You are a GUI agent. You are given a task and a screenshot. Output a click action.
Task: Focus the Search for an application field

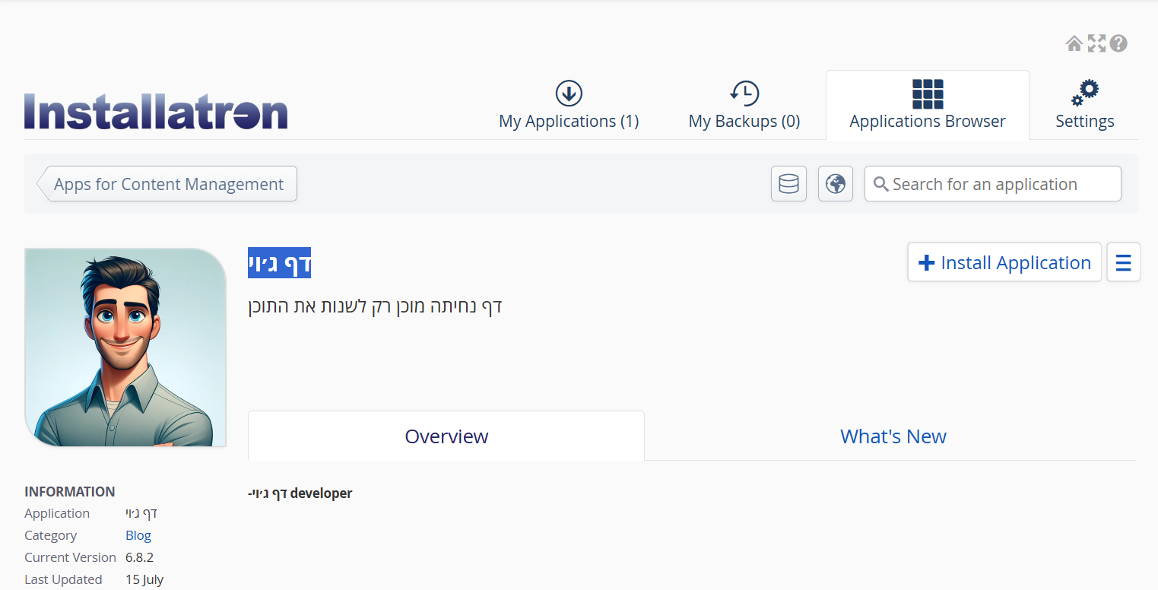[x=993, y=184]
